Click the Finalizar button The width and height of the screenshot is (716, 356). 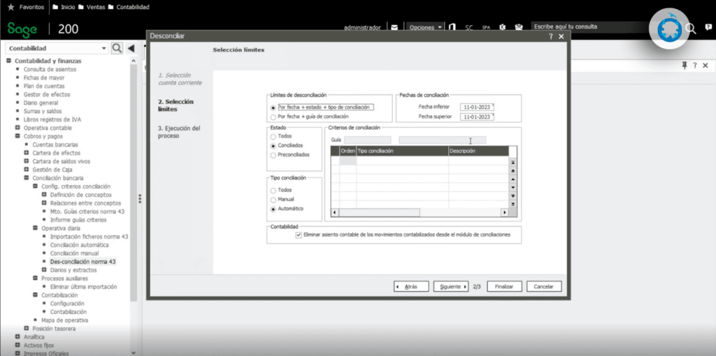click(x=504, y=286)
